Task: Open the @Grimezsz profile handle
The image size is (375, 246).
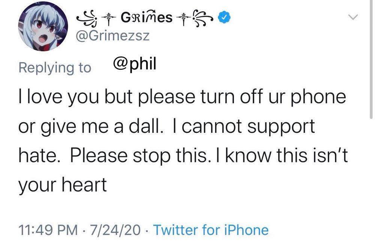Action: click(113, 36)
